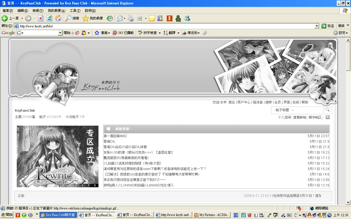Click the RSS feed icon beside 精华帖区
Viewport: 351px width, 219px height.
(327, 117)
